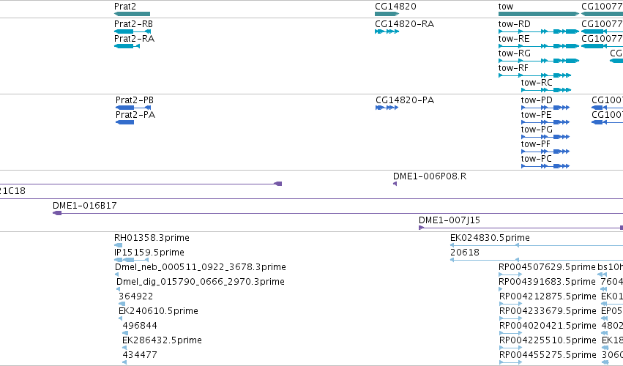Click the DME1-006P08.R clone label

(430, 176)
